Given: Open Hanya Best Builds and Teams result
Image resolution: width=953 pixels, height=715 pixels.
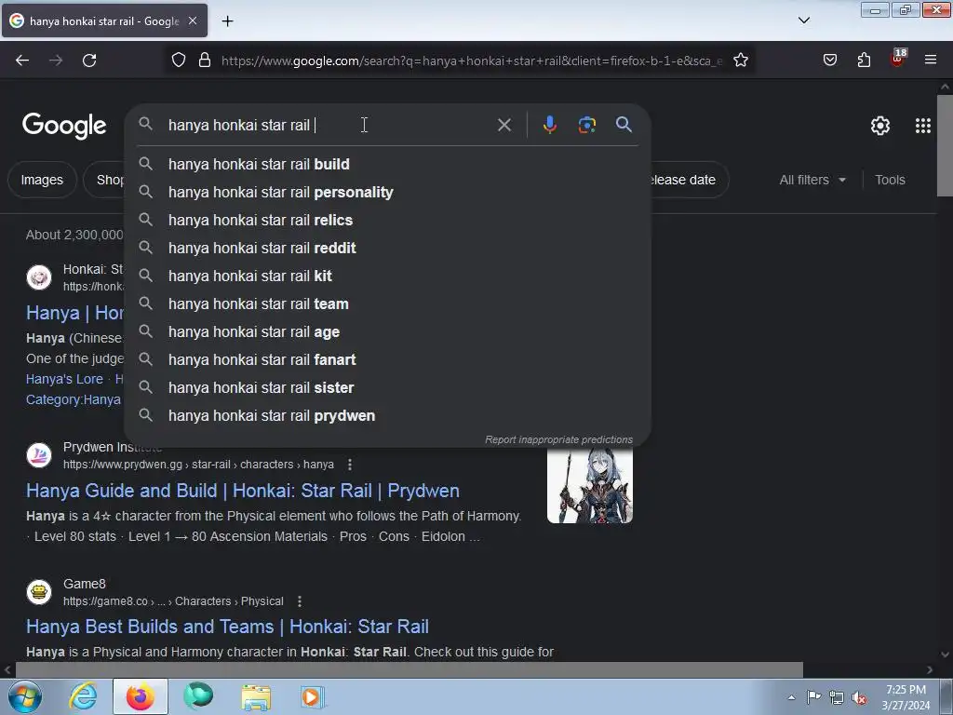Looking at the screenshot, I should pyautogui.click(x=227, y=627).
